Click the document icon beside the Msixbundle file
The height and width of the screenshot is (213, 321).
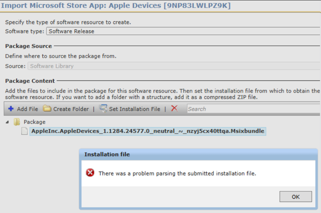24,131
